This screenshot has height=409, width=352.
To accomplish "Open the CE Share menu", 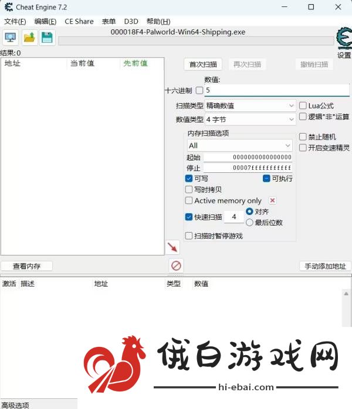I will [79, 22].
